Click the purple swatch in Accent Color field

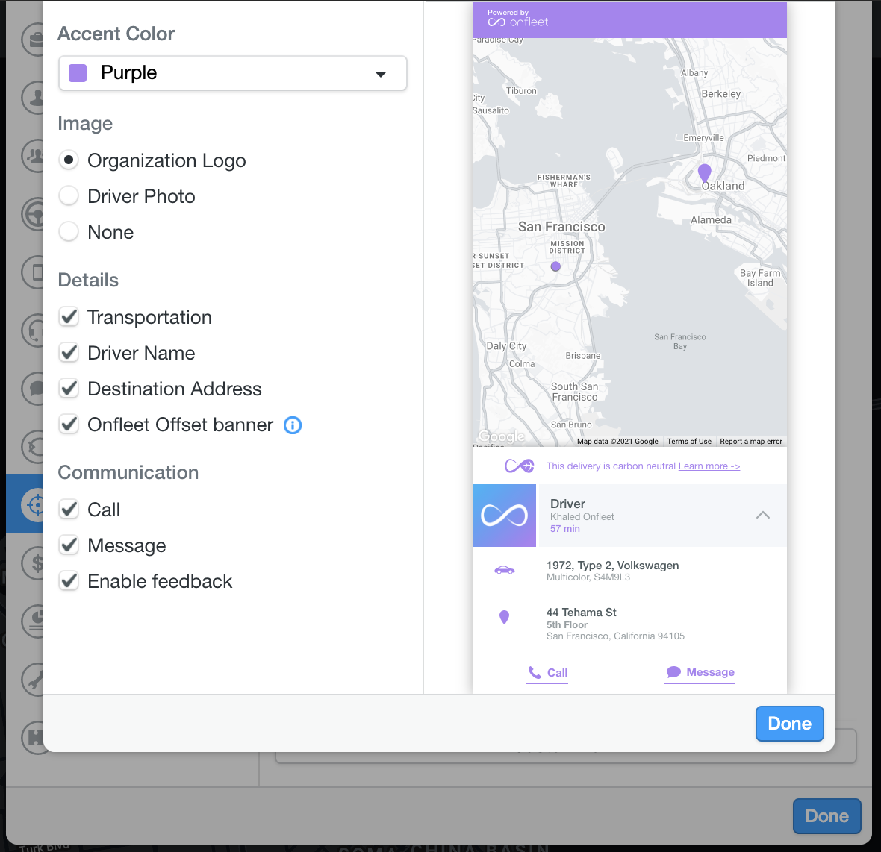(78, 73)
